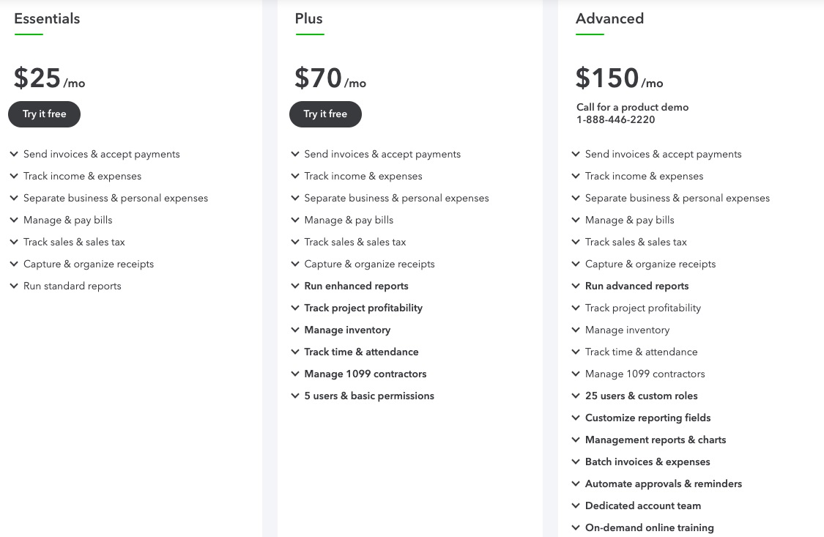The width and height of the screenshot is (824, 537).
Task: Click Try it free under Plus plan
Action: tap(325, 114)
